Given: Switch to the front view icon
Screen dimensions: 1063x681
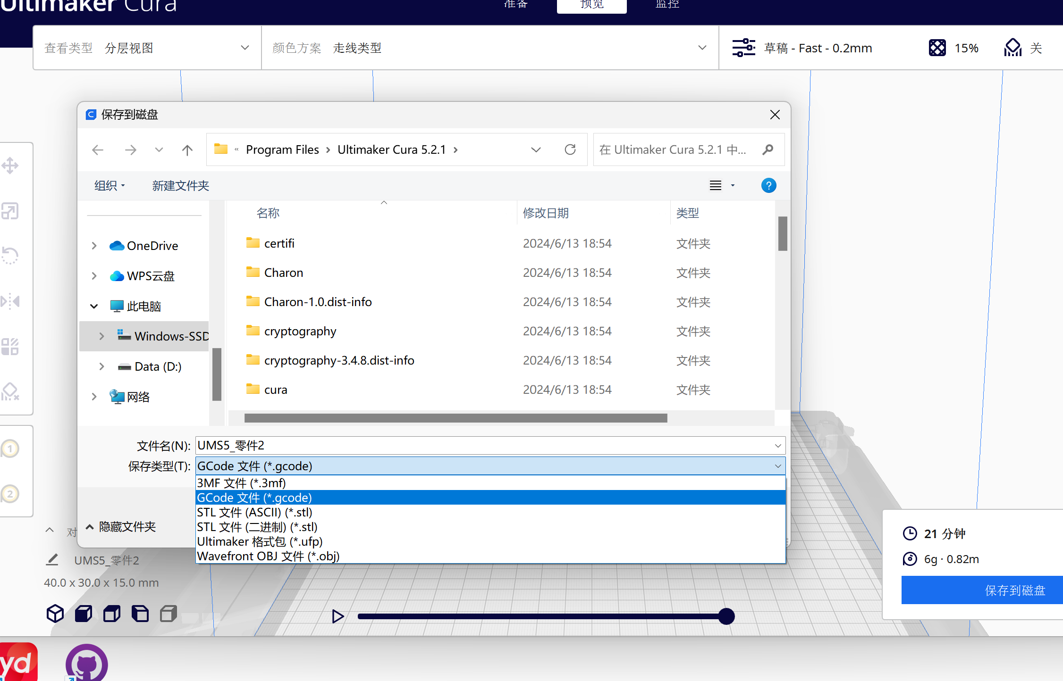Looking at the screenshot, I should point(84,614).
